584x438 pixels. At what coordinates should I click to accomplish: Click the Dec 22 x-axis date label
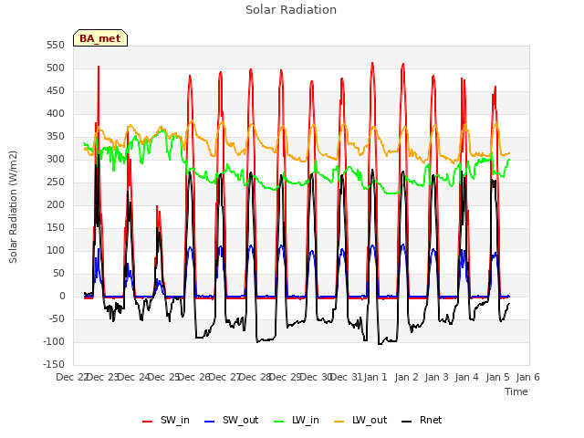71,377
